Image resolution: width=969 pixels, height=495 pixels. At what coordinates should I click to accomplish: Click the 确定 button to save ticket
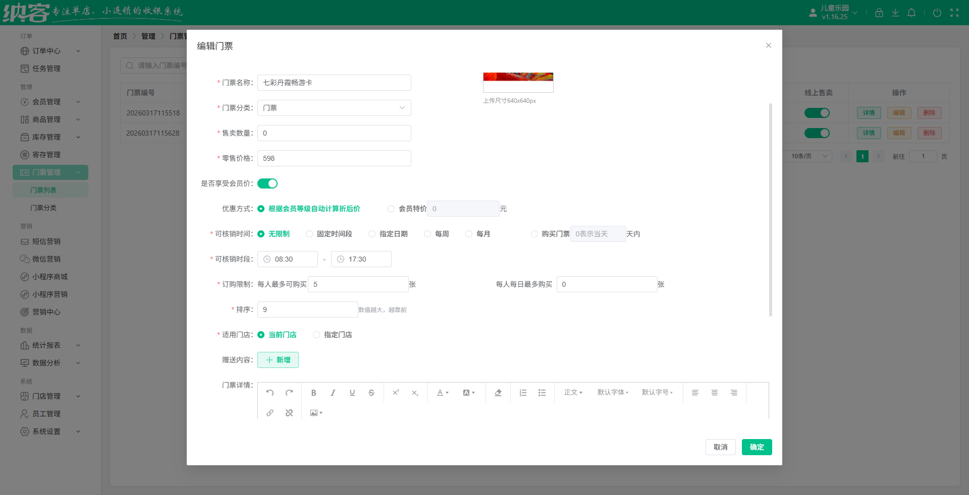[757, 447]
